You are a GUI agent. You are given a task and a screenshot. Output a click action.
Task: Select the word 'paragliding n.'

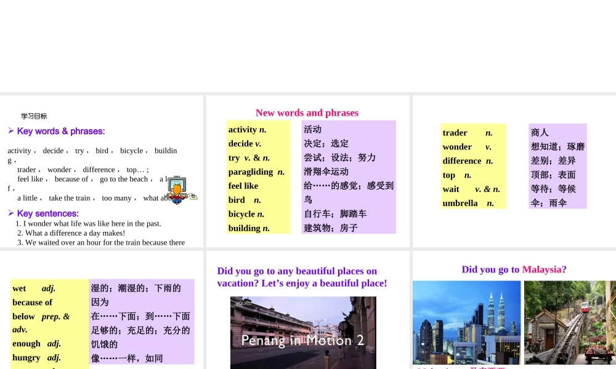[256, 172]
